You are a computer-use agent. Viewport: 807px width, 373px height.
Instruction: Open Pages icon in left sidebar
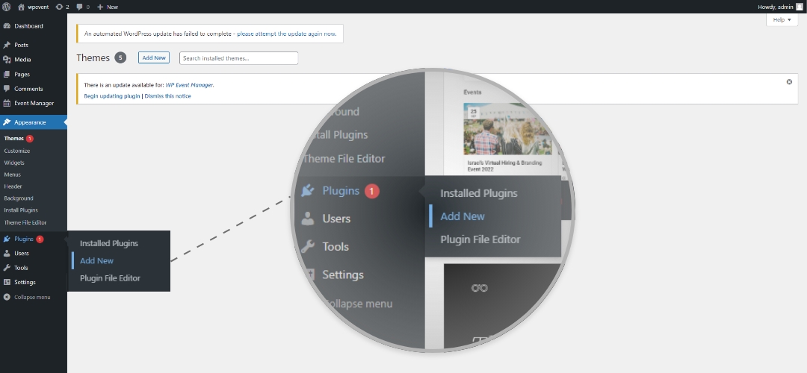(x=7, y=74)
